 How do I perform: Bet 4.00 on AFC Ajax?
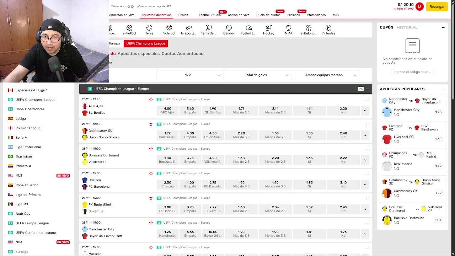pos(167,111)
